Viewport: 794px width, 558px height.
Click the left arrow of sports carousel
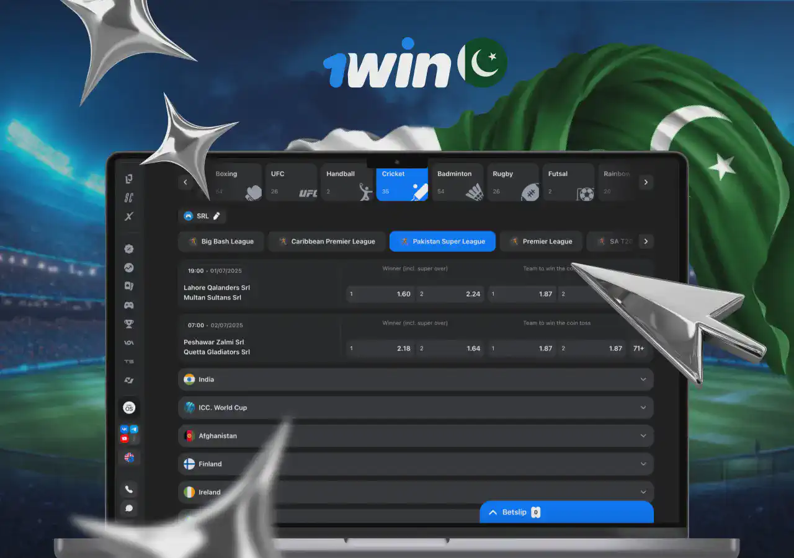(x=185, y=182)
